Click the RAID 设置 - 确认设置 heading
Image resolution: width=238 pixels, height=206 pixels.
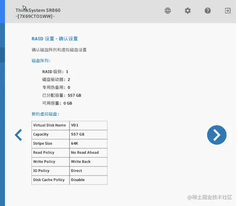pos(55,39)
